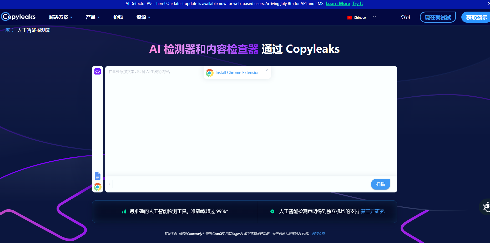Open the Chinese language selector
Viewport: 490px width, 243px height.
(362, 17)
